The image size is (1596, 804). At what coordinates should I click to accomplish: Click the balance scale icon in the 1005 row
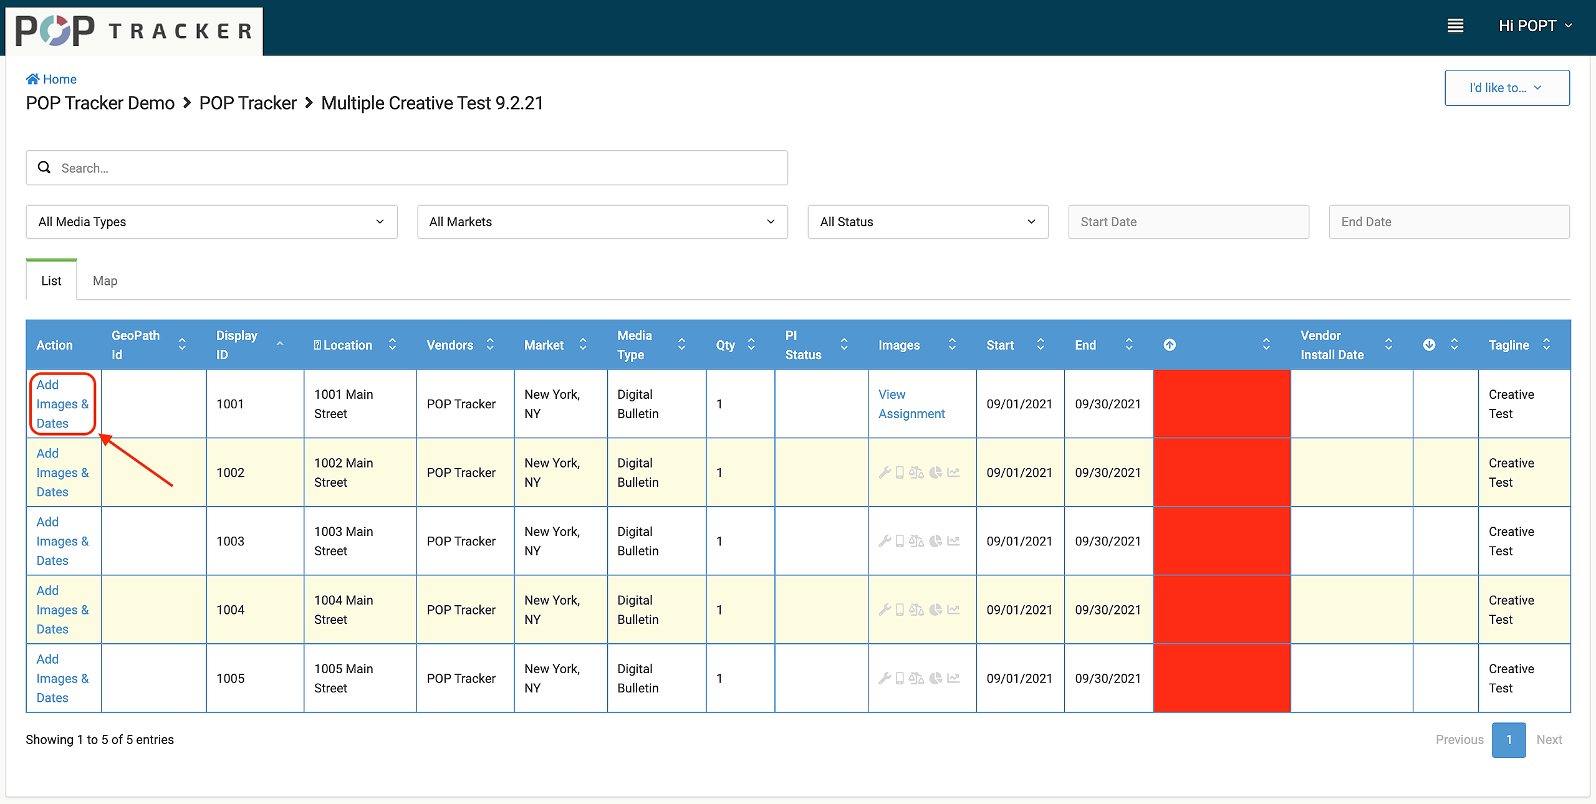click(x=916, y=678)
